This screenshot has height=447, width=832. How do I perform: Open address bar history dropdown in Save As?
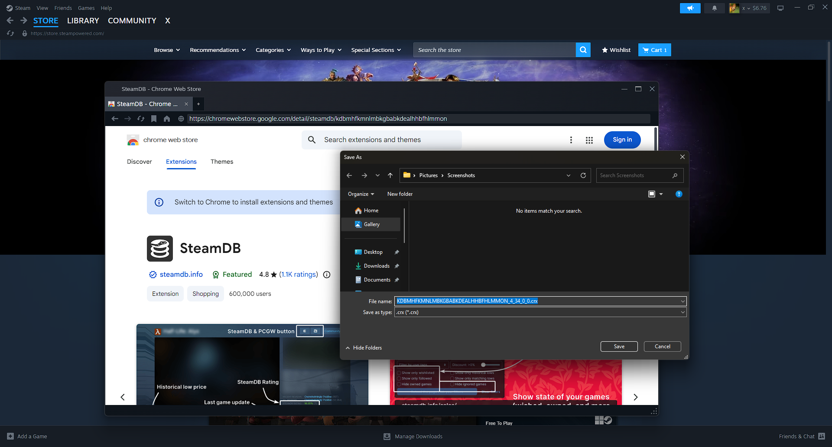[569, 175]
